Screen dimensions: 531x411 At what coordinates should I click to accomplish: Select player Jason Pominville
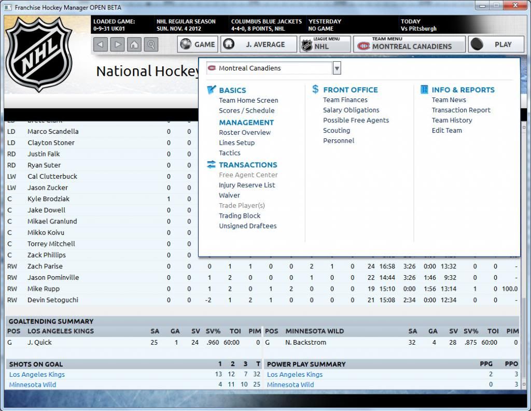pyautogui.click(x=53, y=278)
